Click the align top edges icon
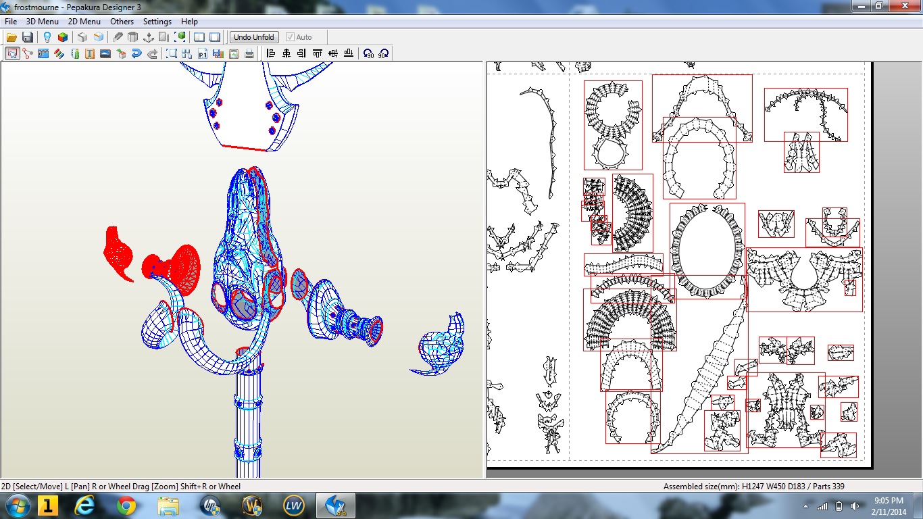This screenshot has width=923, height=519. 317,53
